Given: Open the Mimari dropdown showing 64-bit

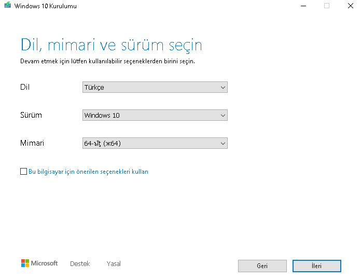Looking at the screenshot, I should (x=155, y=143).
